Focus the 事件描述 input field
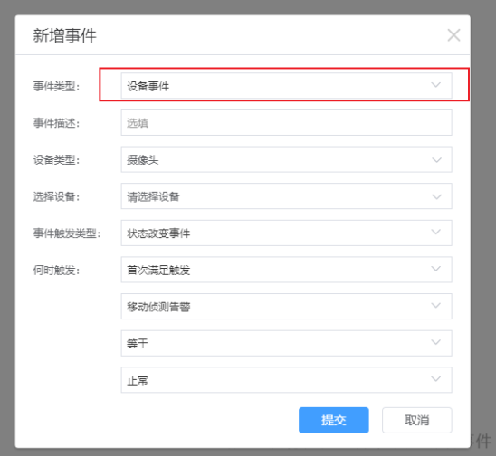Screen dimensions: 496x457 [x=286, y=123]
